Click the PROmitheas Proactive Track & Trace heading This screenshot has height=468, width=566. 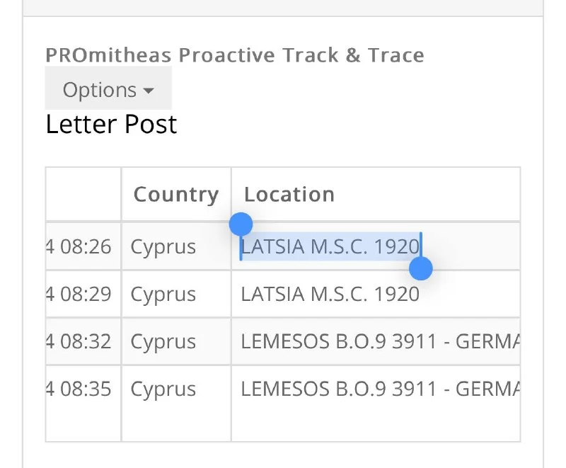(x=235, y=55)
